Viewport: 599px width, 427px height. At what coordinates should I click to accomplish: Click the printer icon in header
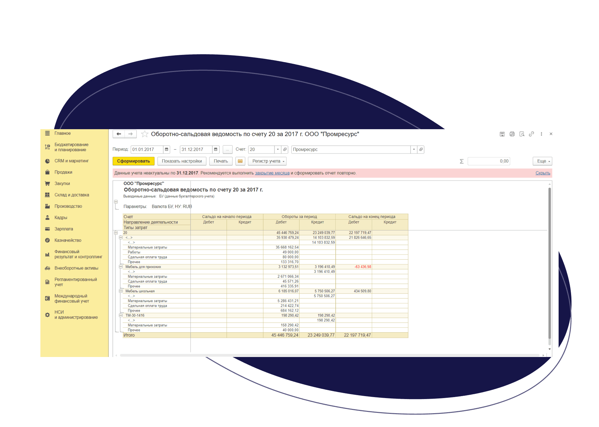point(512,134)
